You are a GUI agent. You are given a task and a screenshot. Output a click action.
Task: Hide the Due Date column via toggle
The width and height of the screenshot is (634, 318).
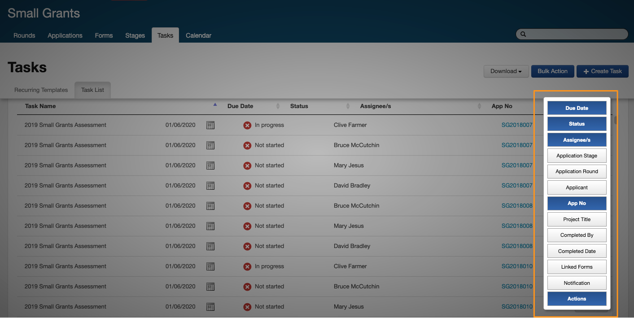577,108
